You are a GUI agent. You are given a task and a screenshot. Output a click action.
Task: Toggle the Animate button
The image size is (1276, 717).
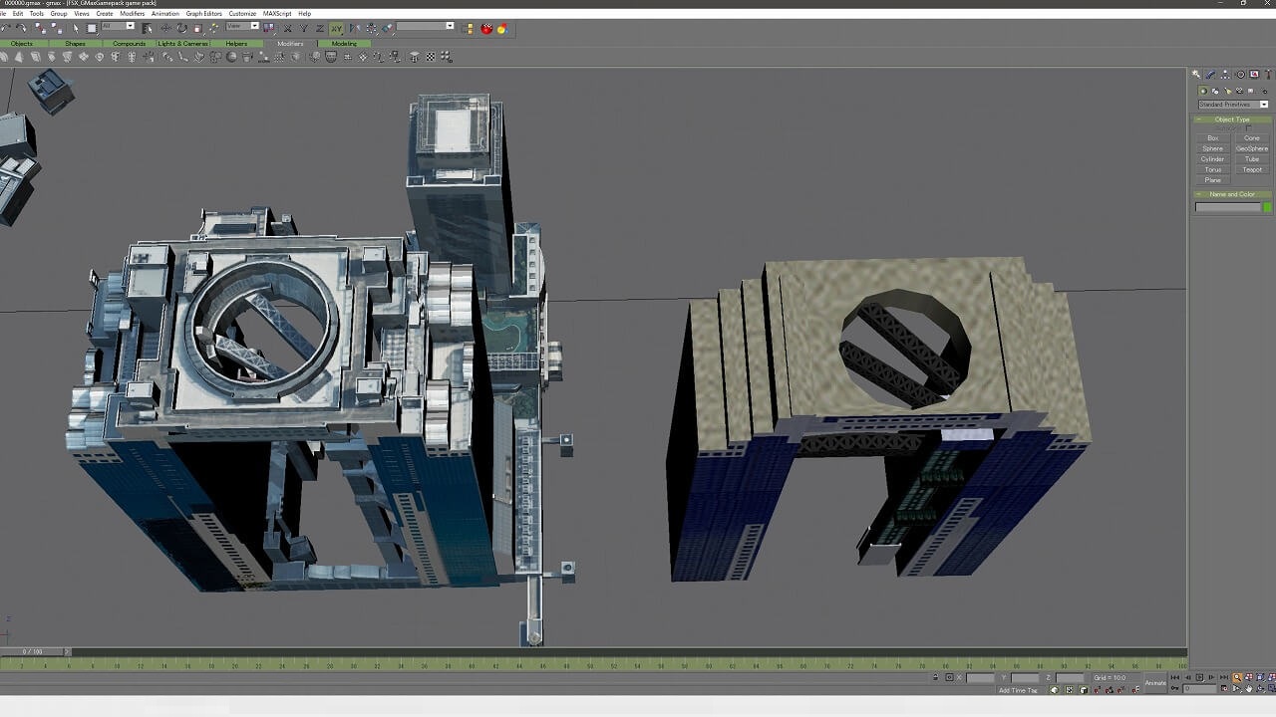click(x=1155, y=682)
